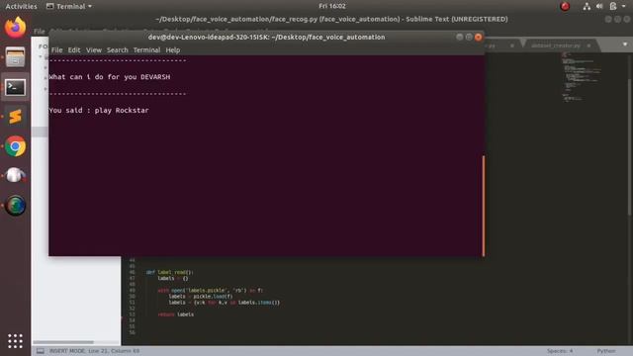
Task: Click terminal text 'What can i do for you DEVARSH'
Action: click(110, 77)
